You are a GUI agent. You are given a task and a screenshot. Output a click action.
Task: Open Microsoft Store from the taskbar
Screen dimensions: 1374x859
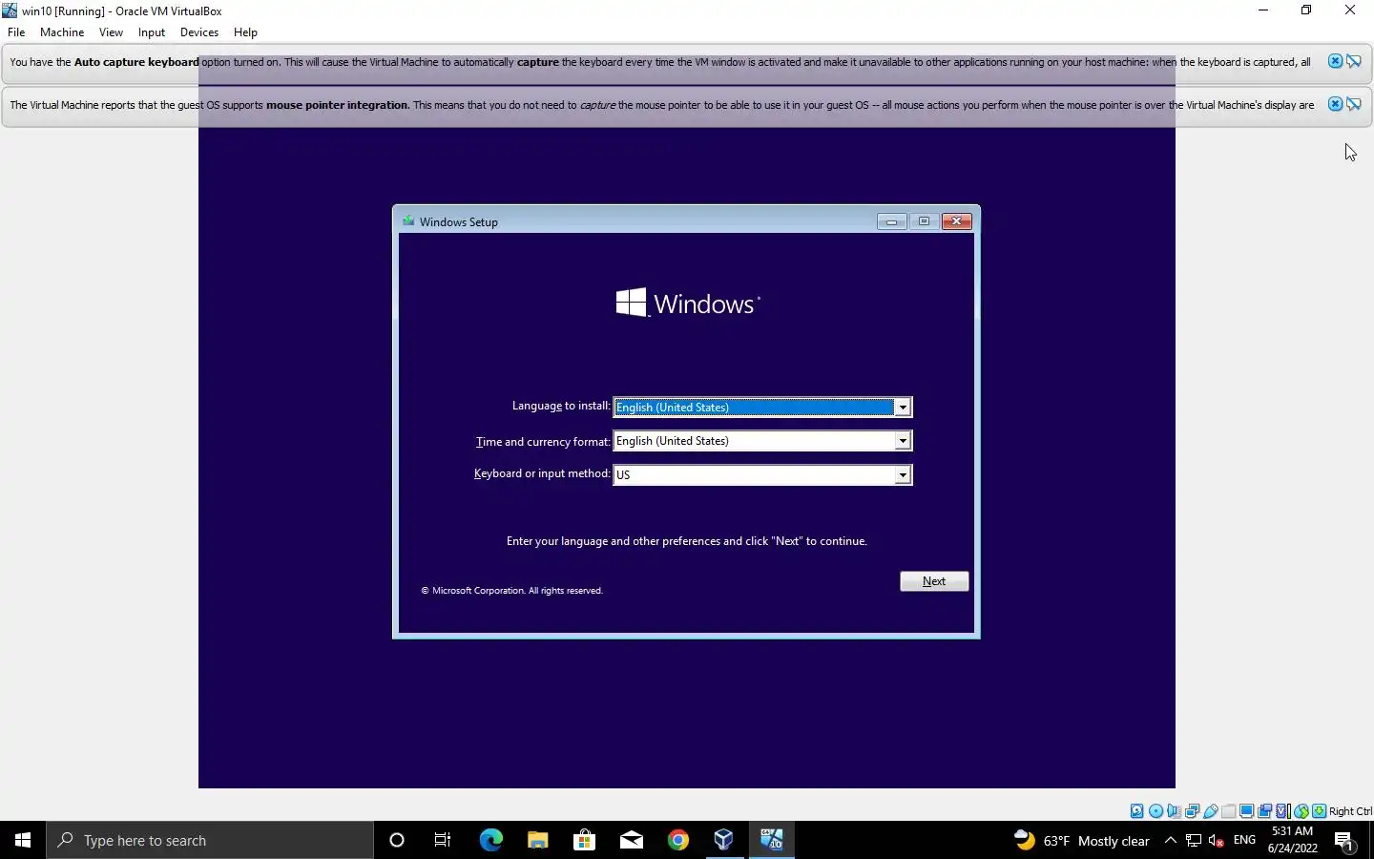pos(584,840)
